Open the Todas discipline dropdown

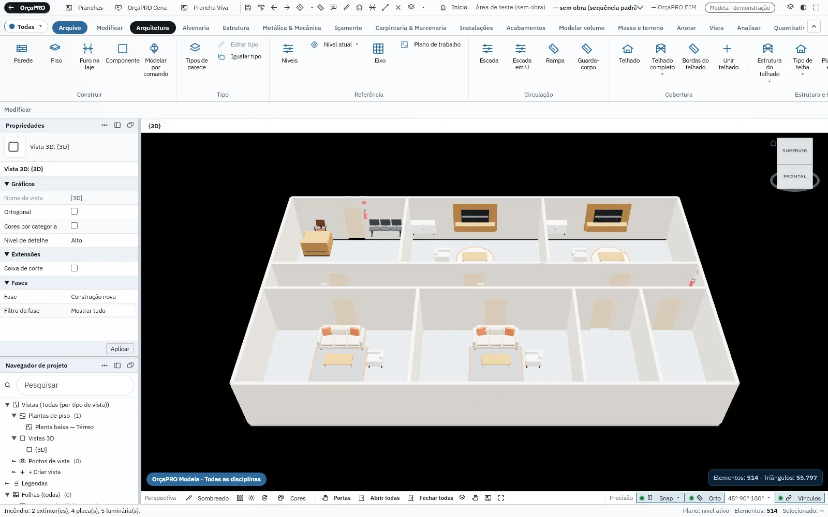[26, 27]
